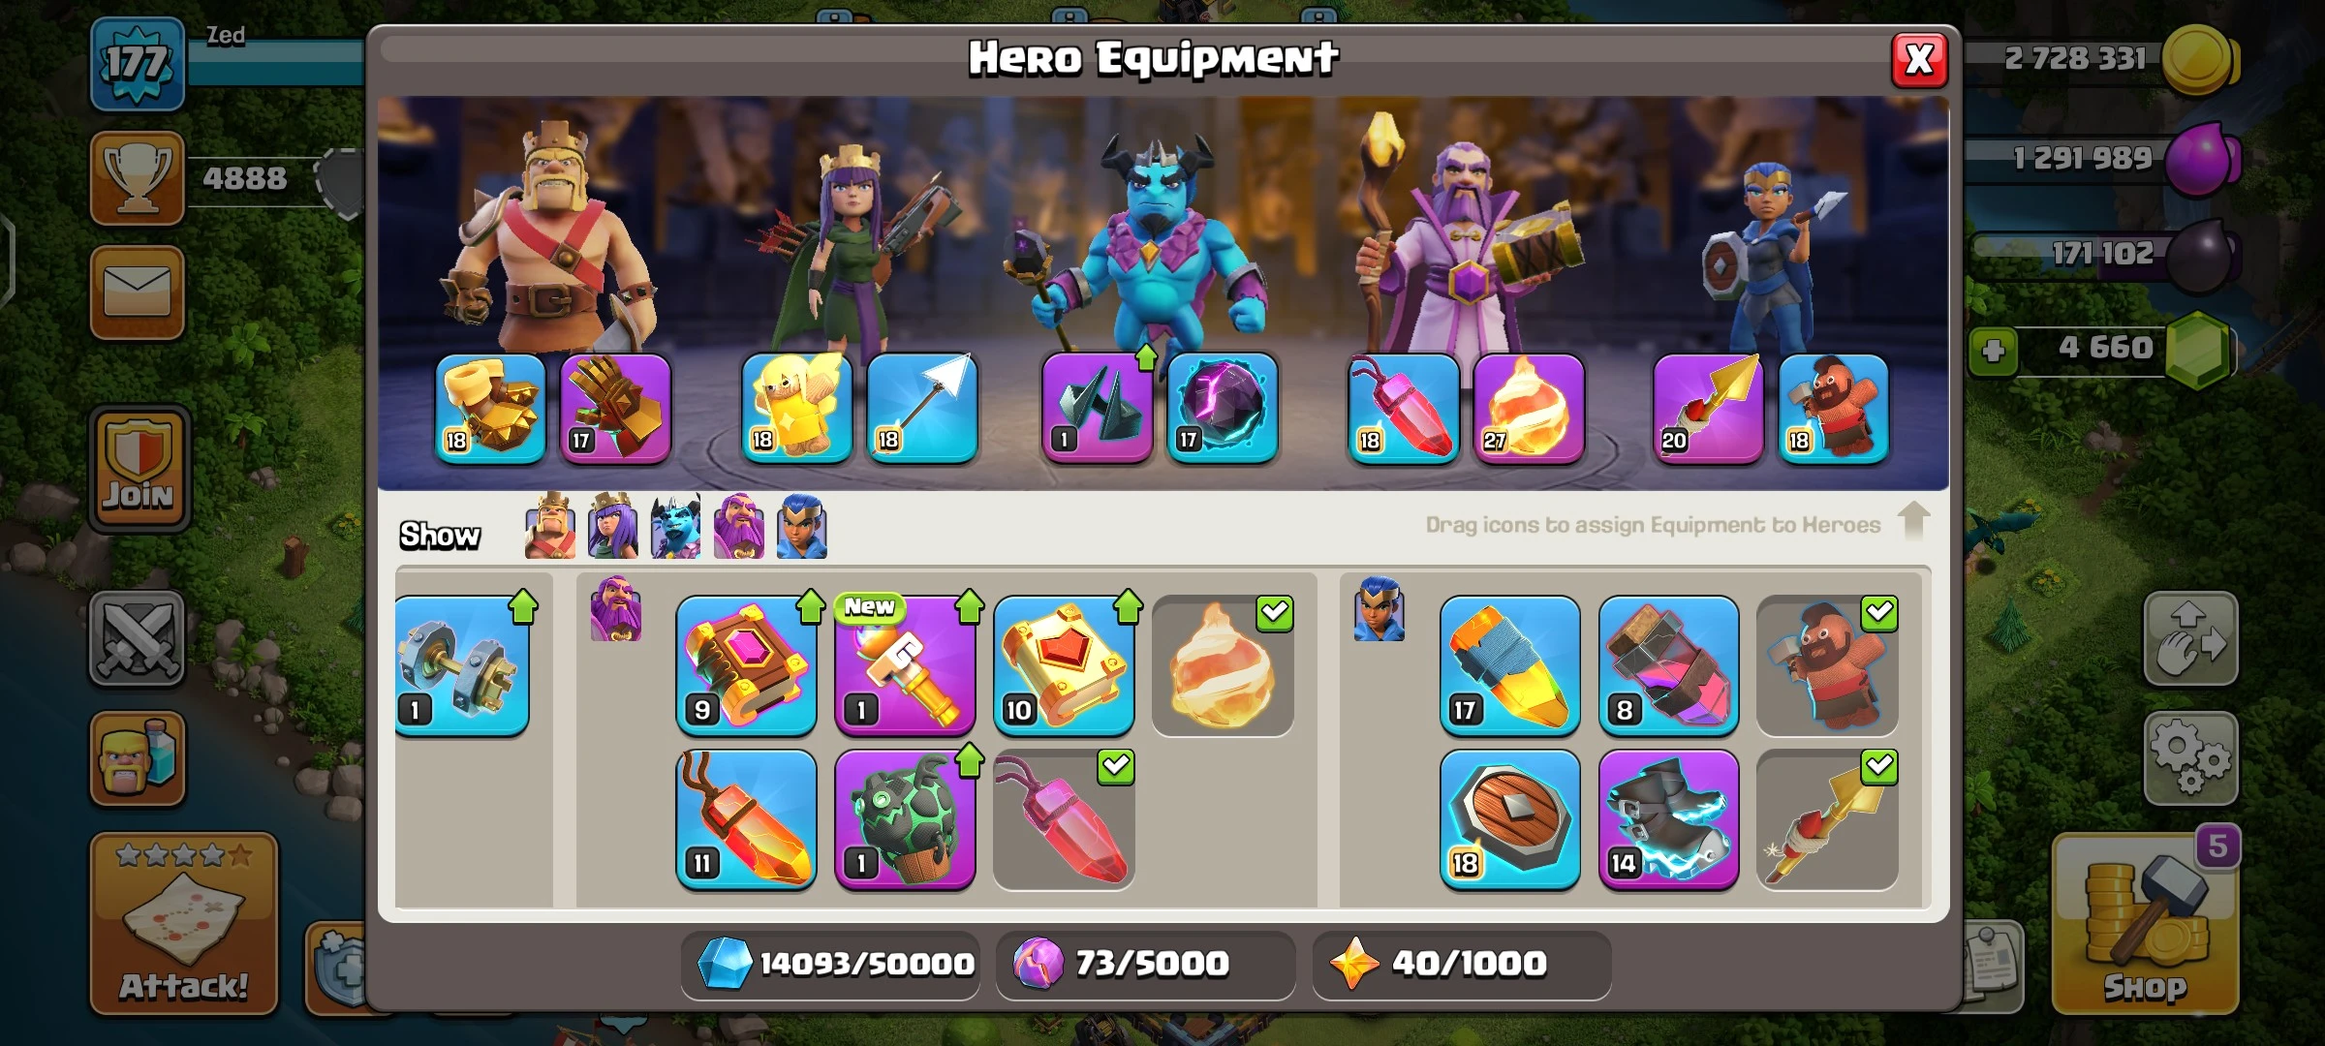2325x1046 pixels.
Task: Open the Shop
Action: [2145, 923]
